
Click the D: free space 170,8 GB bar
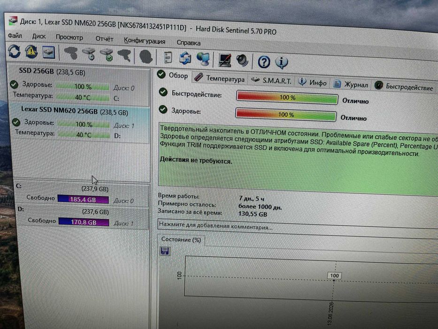click(84, 222)
